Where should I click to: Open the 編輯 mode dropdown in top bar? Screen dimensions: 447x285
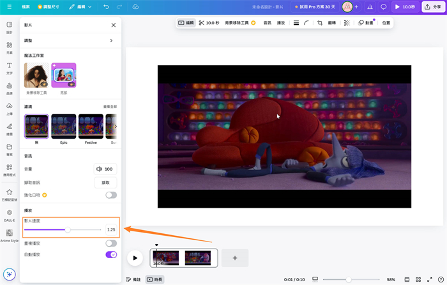(80, 7)
